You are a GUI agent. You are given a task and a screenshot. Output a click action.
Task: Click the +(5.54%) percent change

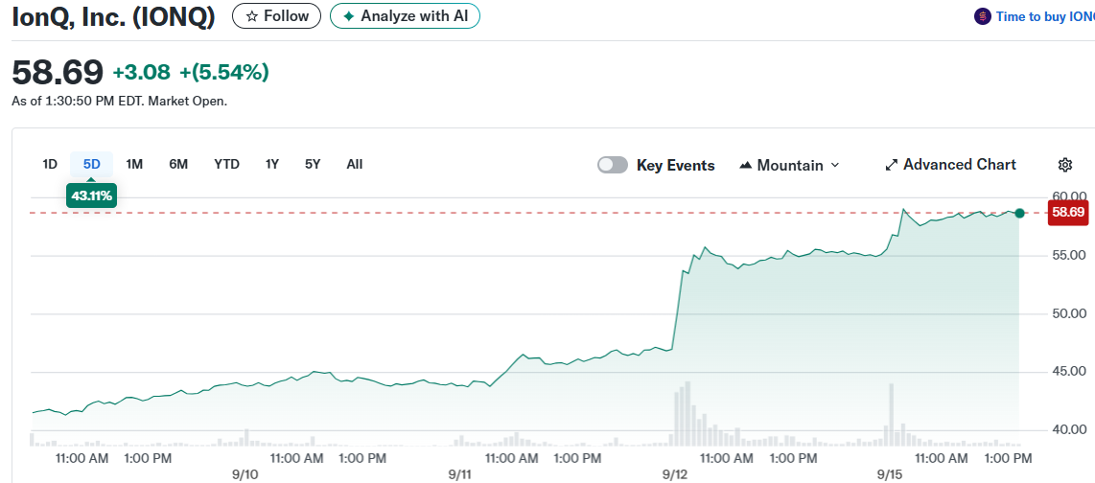[224, 72]
